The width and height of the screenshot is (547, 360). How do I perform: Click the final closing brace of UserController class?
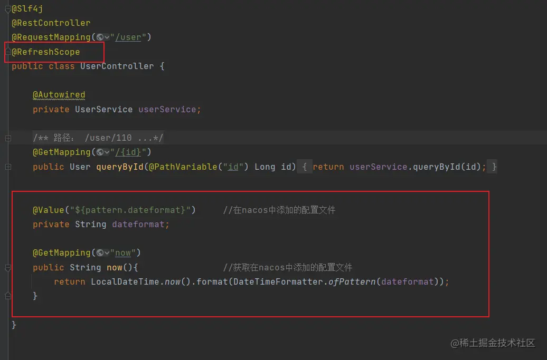(14, 325)
